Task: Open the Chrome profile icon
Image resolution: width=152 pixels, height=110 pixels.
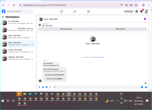Action: pyautogui.click(x=143, y=5)
